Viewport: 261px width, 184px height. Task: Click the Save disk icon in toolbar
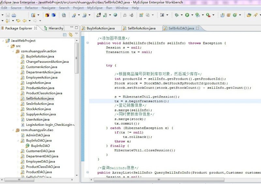(8, 15)
